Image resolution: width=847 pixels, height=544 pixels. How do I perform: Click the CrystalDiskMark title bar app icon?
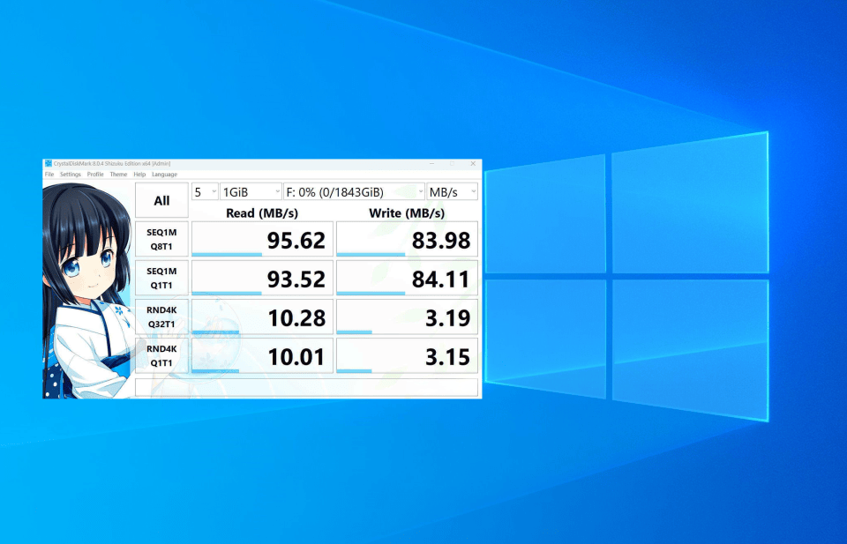[x=48, y=163]
